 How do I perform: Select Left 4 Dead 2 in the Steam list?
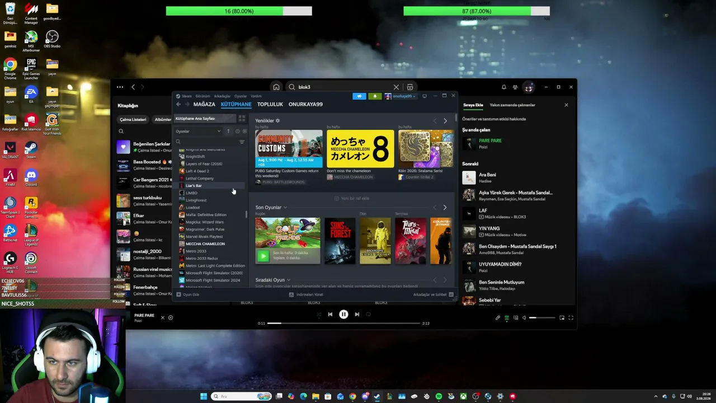pos(197,171)
